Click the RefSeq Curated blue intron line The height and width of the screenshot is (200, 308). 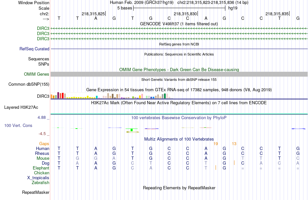179,49
